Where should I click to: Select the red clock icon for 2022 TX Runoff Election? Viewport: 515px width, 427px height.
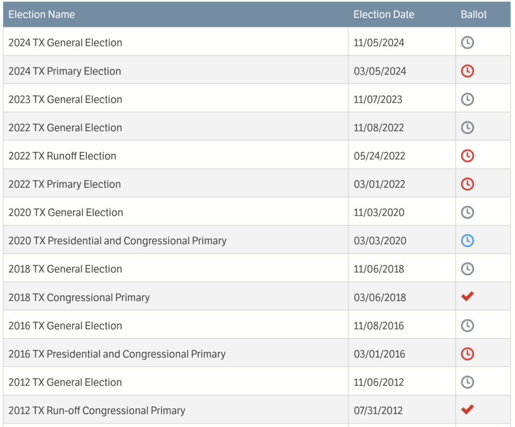pos(467,156)
